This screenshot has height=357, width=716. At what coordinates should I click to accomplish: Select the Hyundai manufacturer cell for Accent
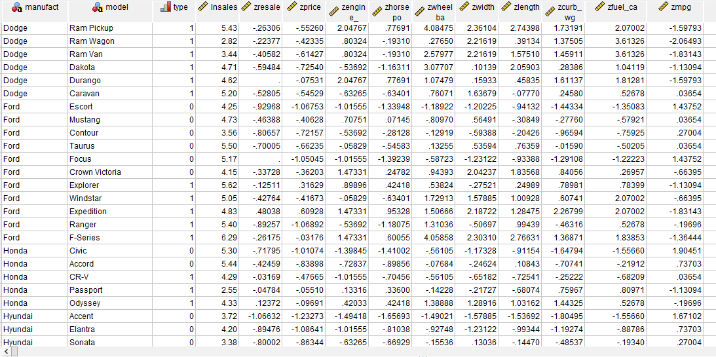pyautogui.click(x=34, y=316)
